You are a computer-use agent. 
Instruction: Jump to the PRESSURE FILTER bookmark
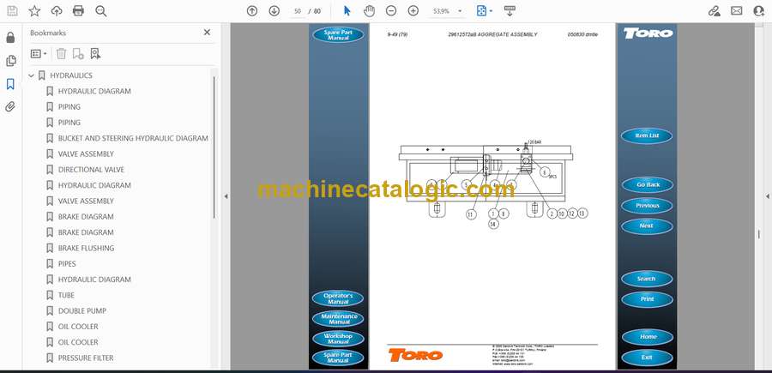point(86,358)
